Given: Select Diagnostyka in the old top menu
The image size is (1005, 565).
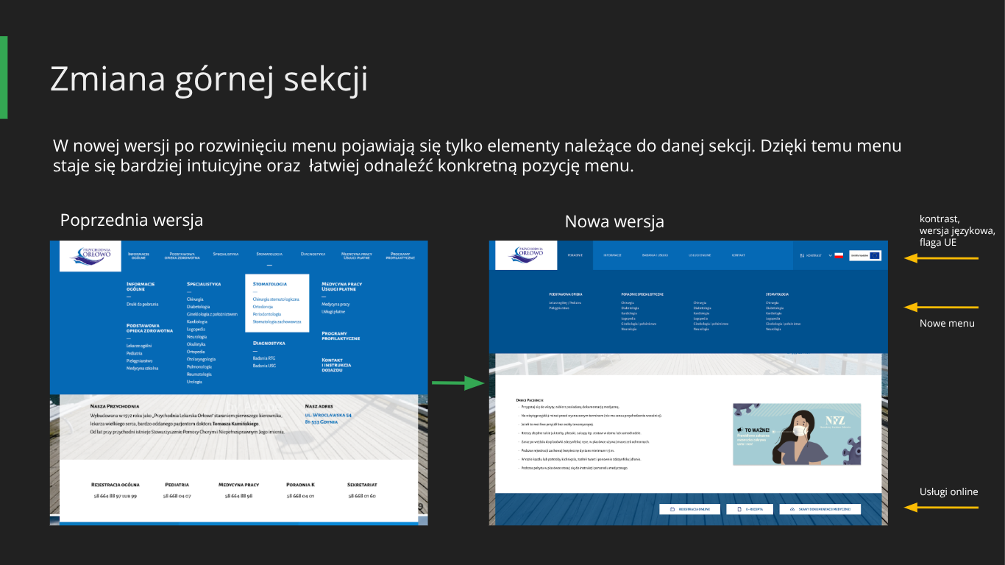Looking at the screenshot, I should tap(313, 254).
